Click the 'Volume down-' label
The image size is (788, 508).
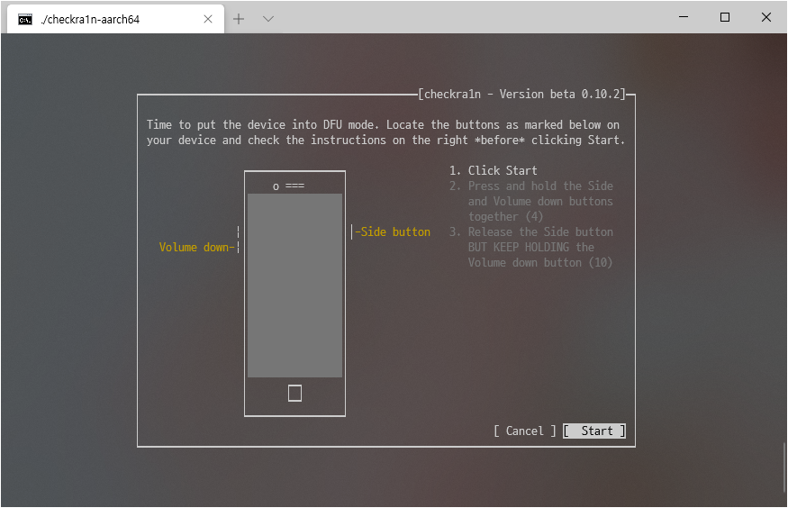coord(197,247)
